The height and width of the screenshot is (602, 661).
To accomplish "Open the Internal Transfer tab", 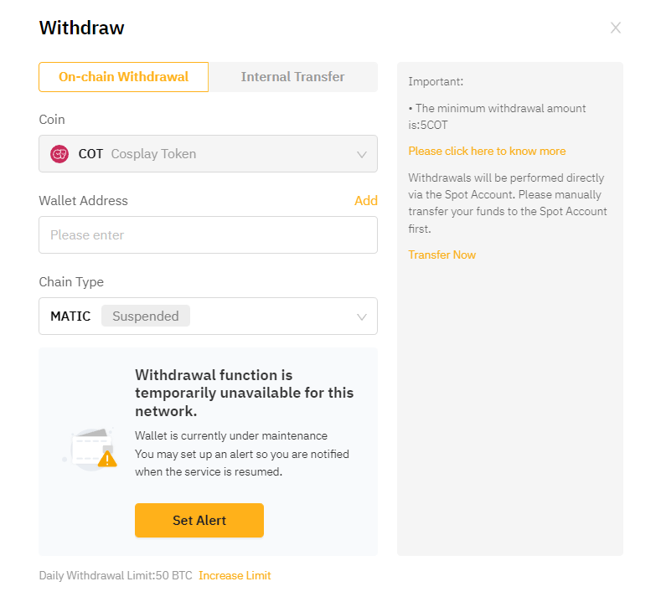I will (292, 77).
